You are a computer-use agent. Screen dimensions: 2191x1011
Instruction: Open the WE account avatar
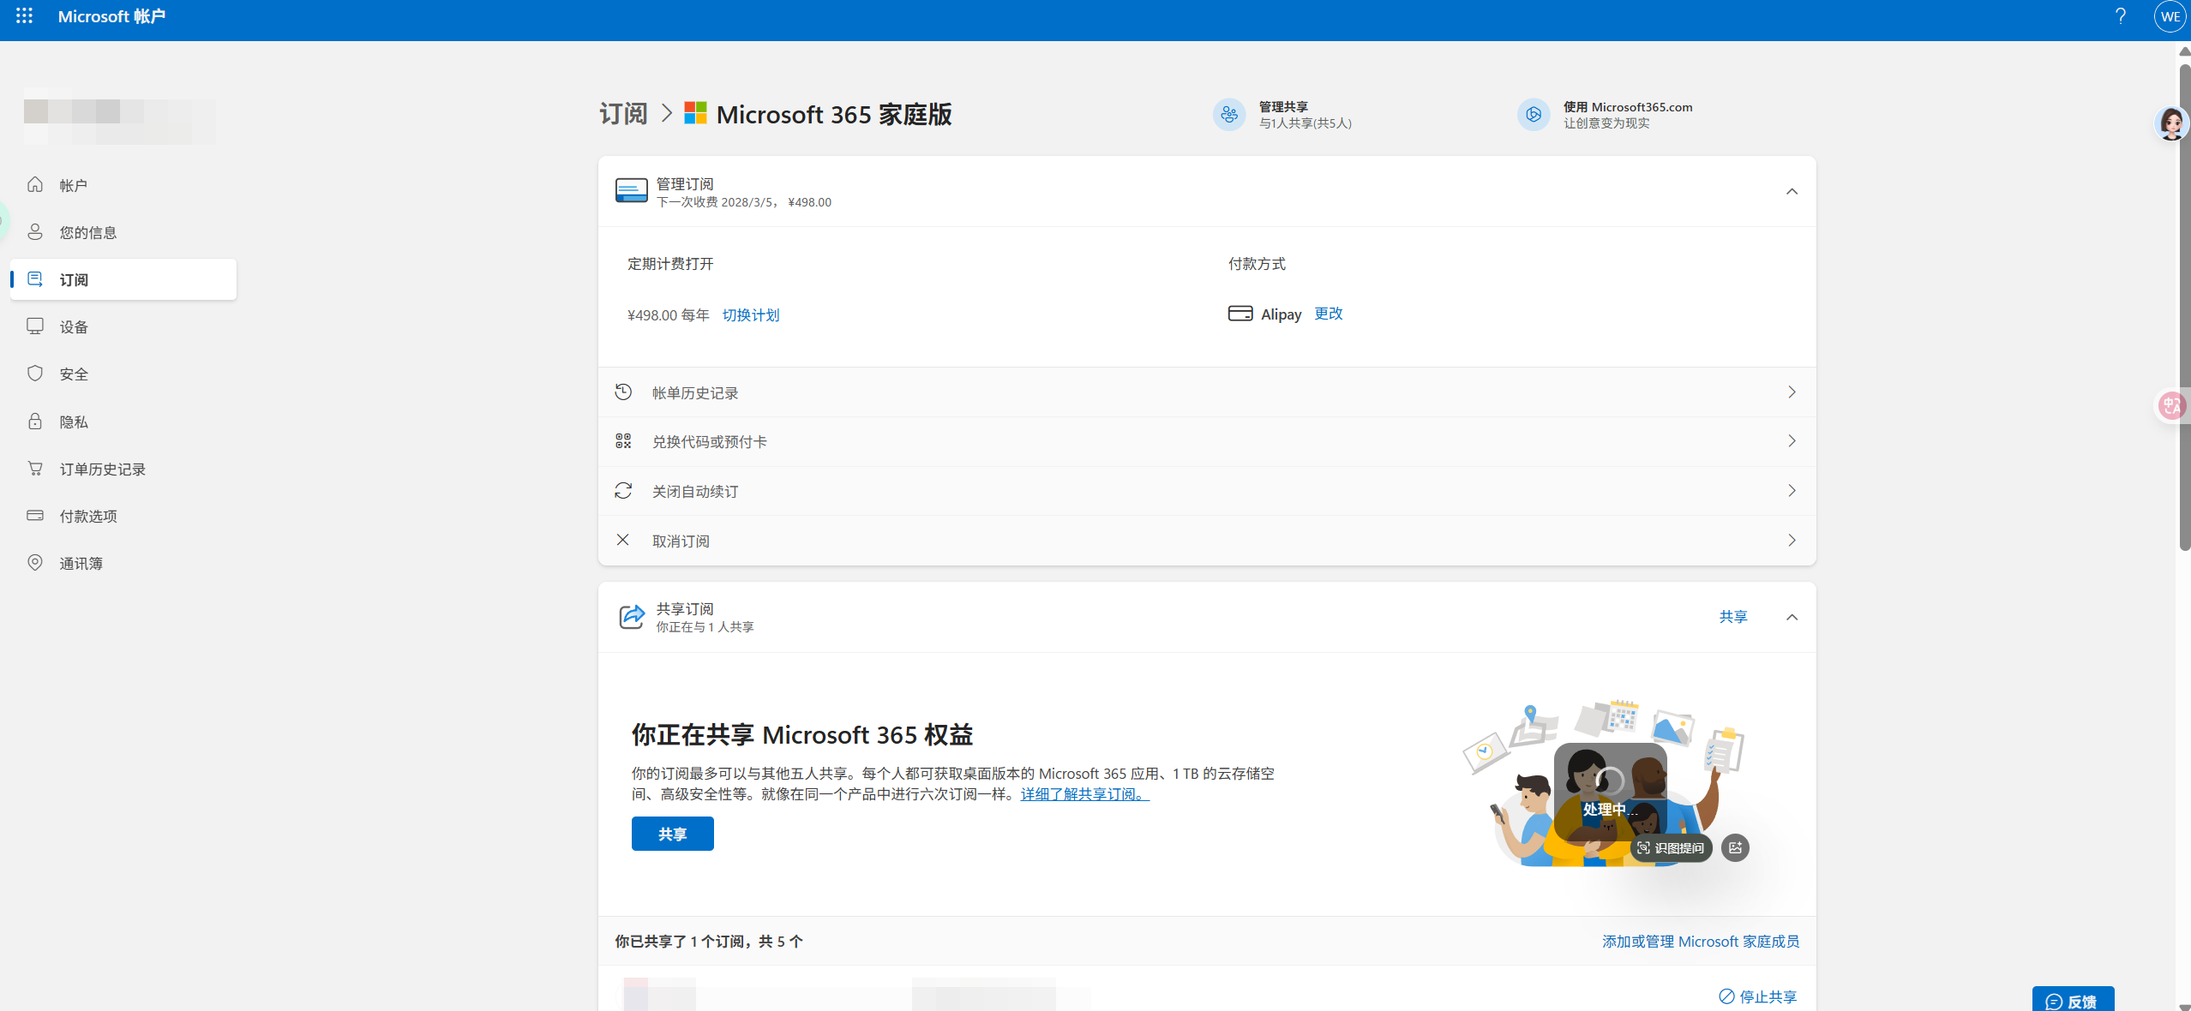point(2170,16)
